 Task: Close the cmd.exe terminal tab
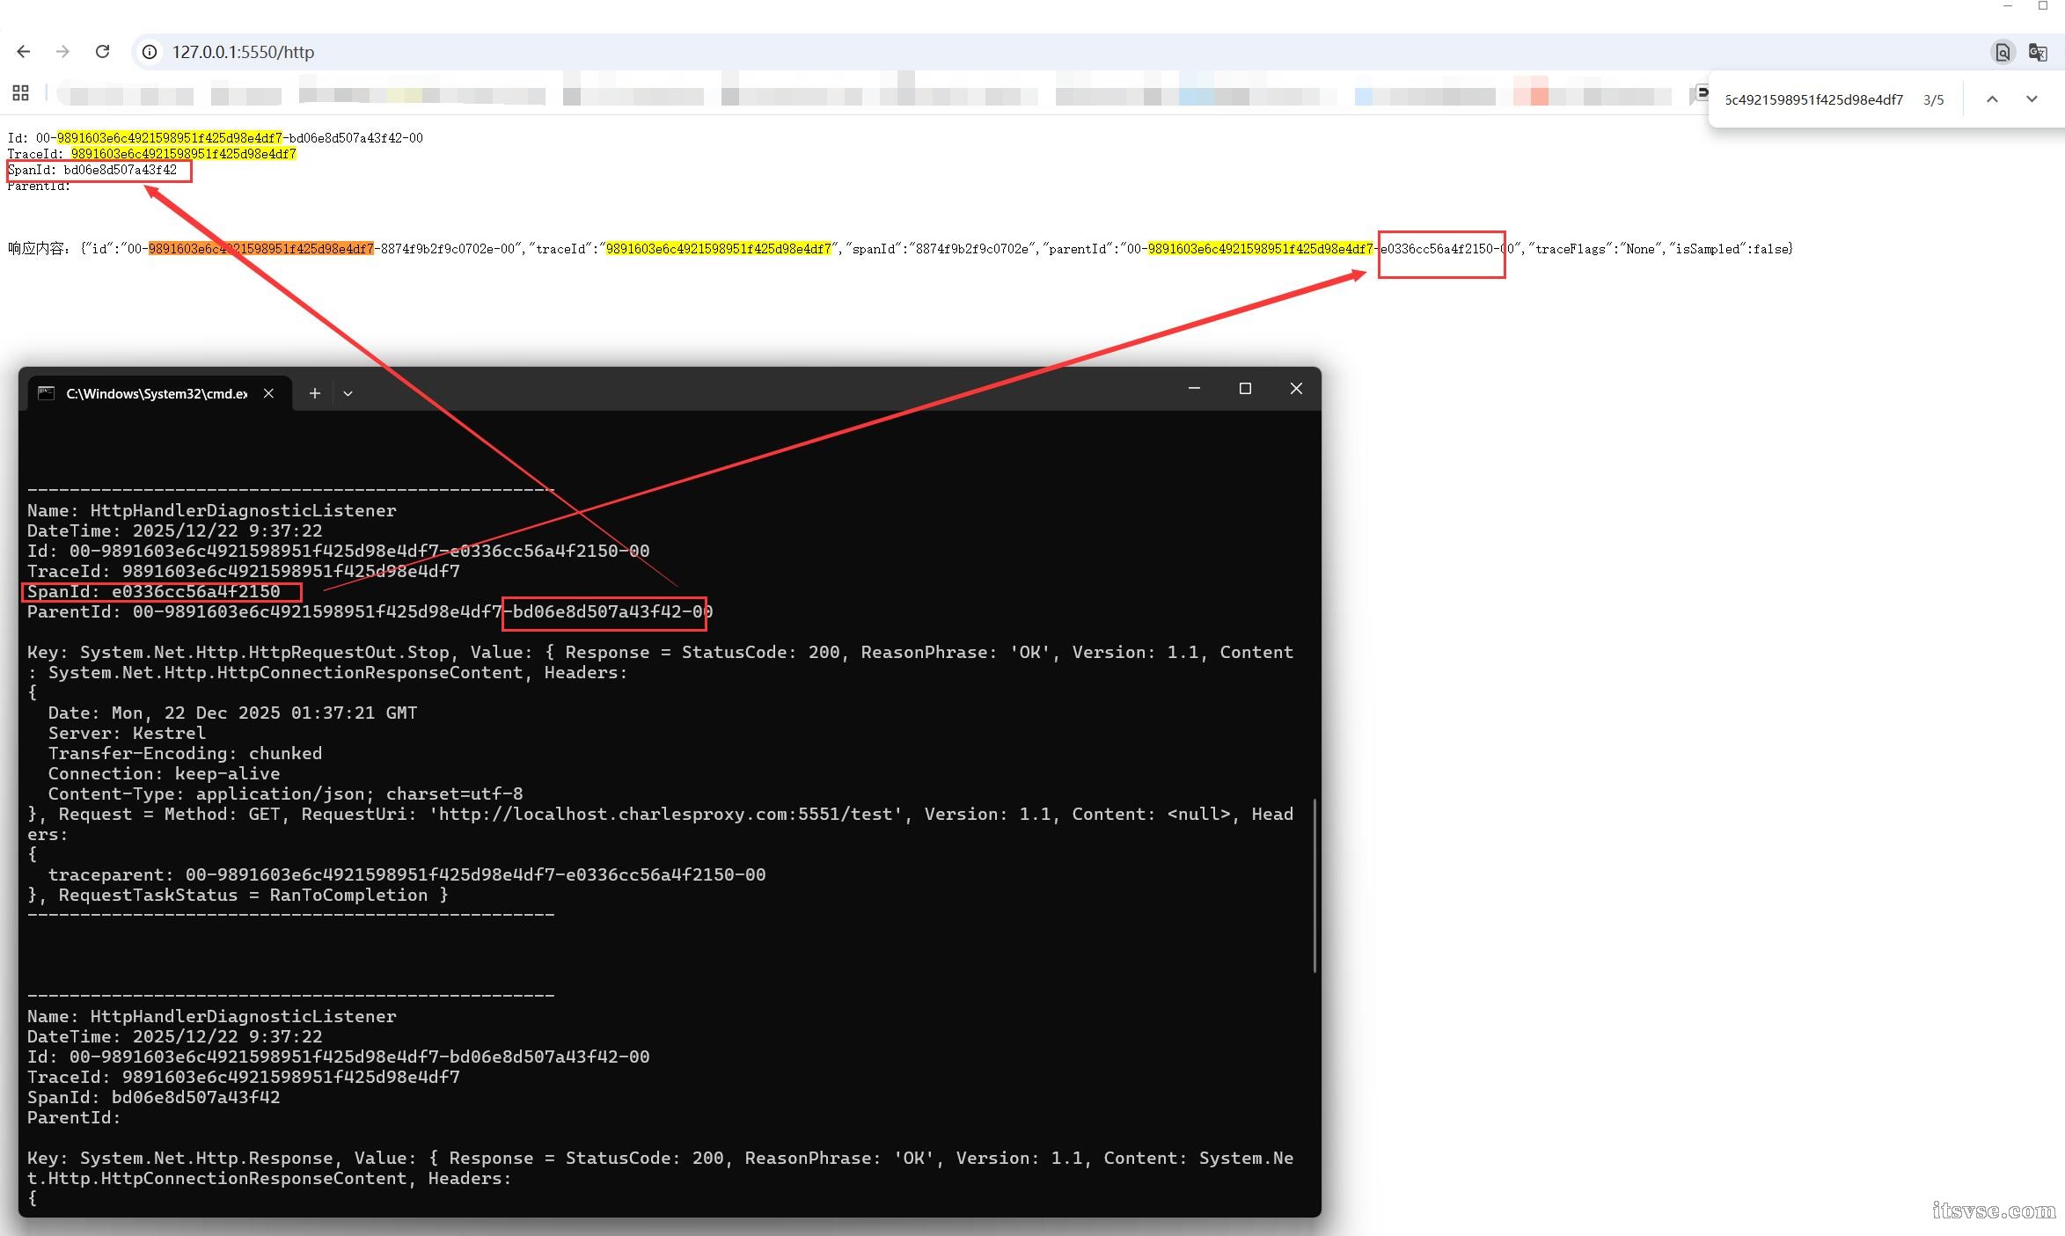coord(268,393)
